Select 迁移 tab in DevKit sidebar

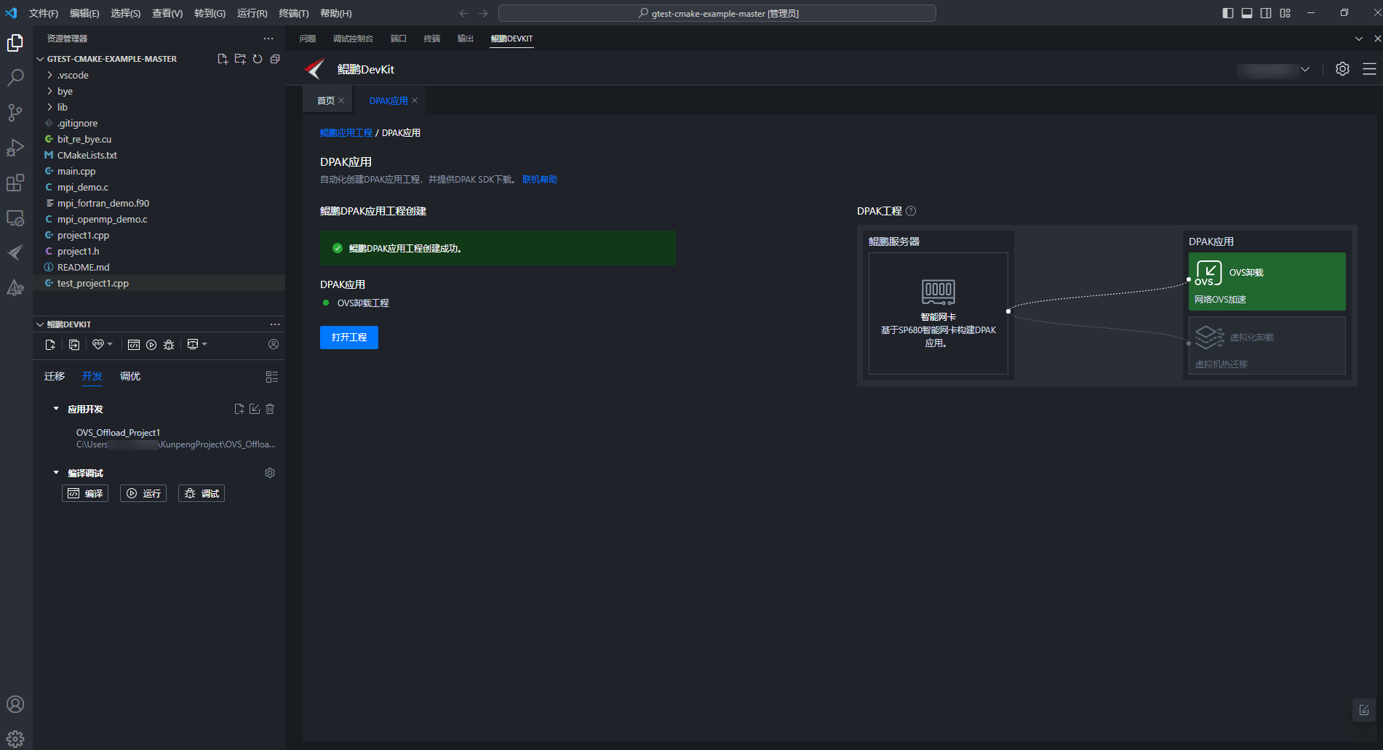pyautogui.click(x=55, y=376)
